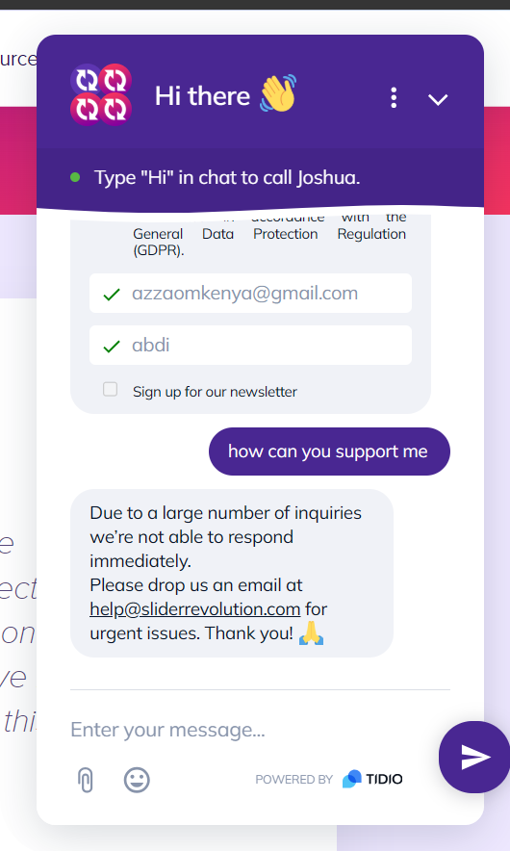Click the email field with azzaomkenya@gmail.com
The height and width of the screenshot is (851, 510).
click(250, 293)
